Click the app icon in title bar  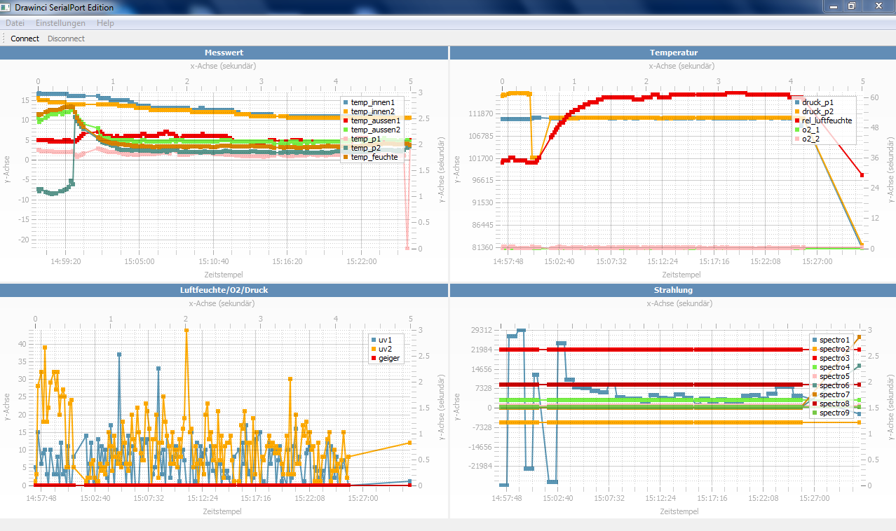pyautogui.click(x=6, y=7)
